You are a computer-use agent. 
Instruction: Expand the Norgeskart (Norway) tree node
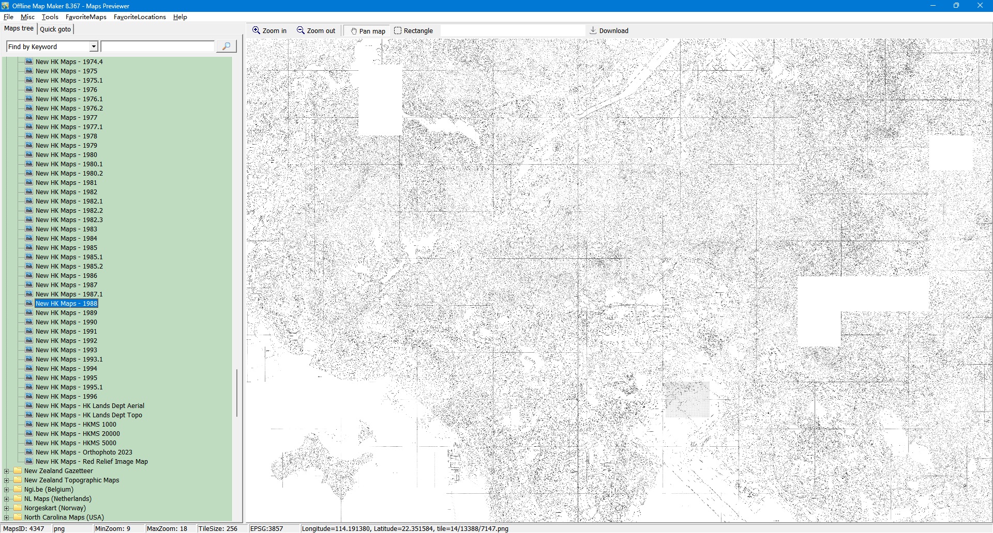coord(7,508)
